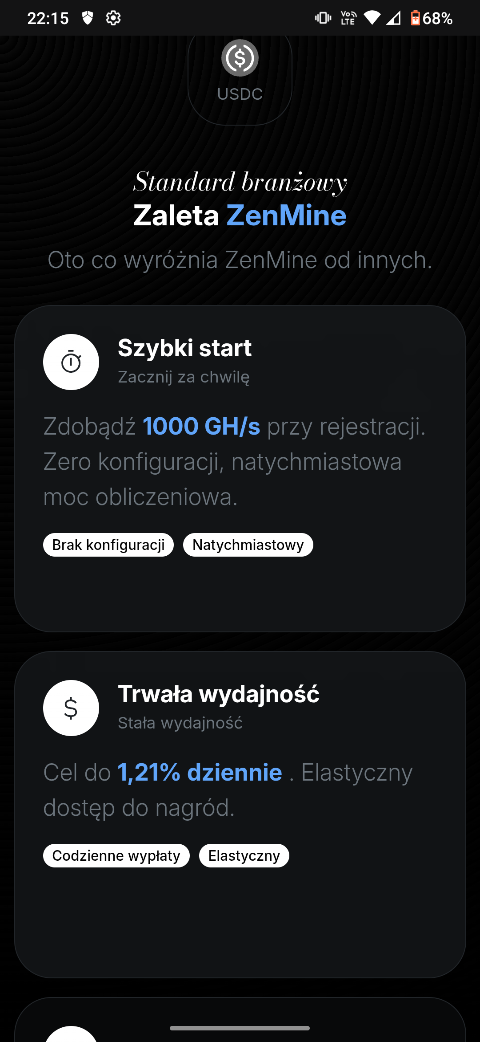Viewport: 480px width, 1042px height.
Task: Tap the blue ZenMine heading word
Action: click(287, 216)
